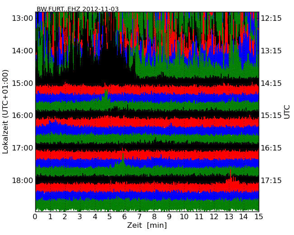Click the 6 minute tick label
Screen dimensions: 294x235
click(x=124, y=217)
